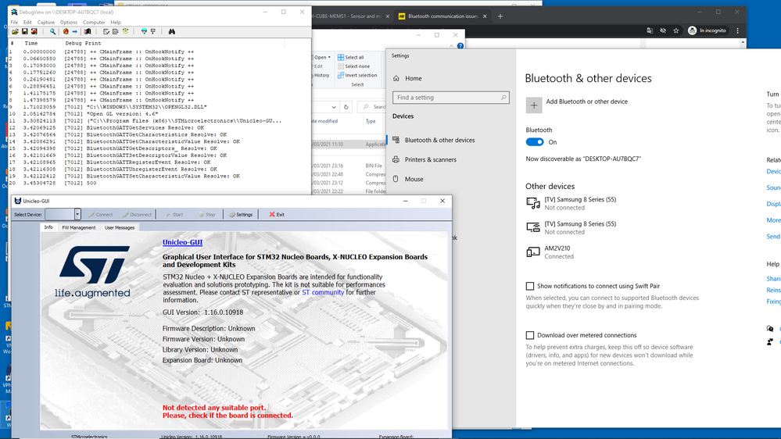
Task: Click the third-party cookies blocked eye icon
Action: coord(662,30)
